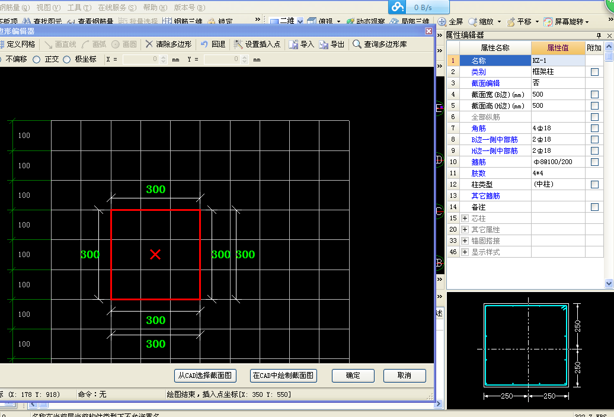Click 清除多边形 clear polygon icon

coord(149,44)
